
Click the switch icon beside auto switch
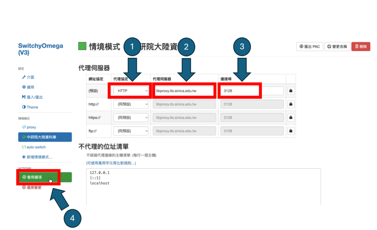click(24, 147)
